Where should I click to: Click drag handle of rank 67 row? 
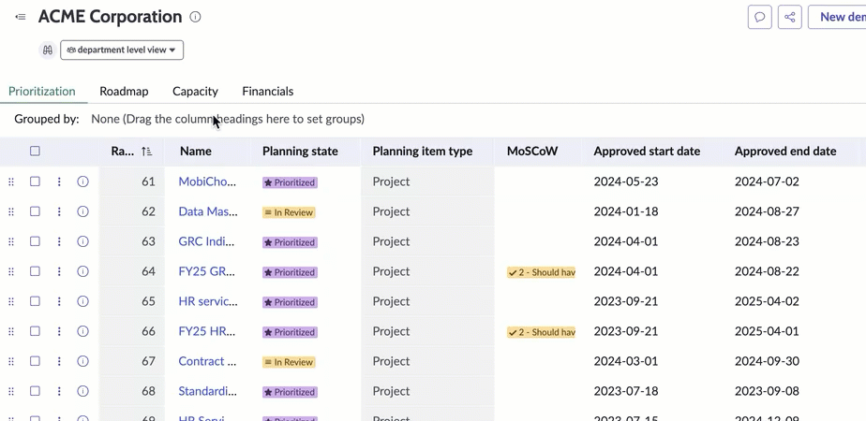(11, 361)
